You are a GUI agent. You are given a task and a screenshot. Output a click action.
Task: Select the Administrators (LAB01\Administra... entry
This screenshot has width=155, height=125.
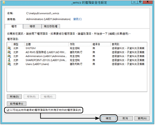tap(77, 56)
